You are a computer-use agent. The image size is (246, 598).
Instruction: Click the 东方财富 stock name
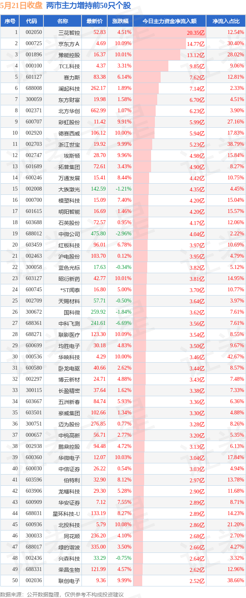tap(69, 100)
